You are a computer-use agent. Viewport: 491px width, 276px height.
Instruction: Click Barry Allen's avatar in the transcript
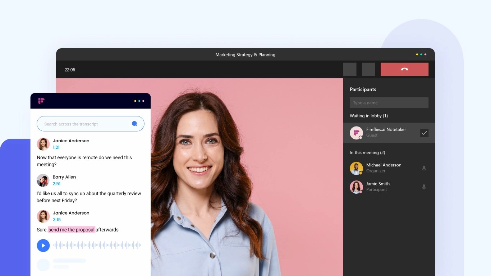[43, 180]
